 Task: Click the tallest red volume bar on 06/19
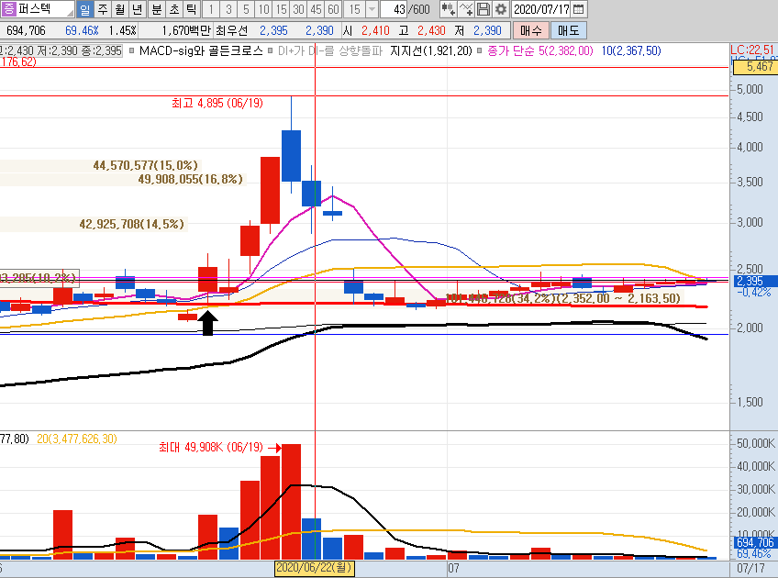tap(291, 502)
